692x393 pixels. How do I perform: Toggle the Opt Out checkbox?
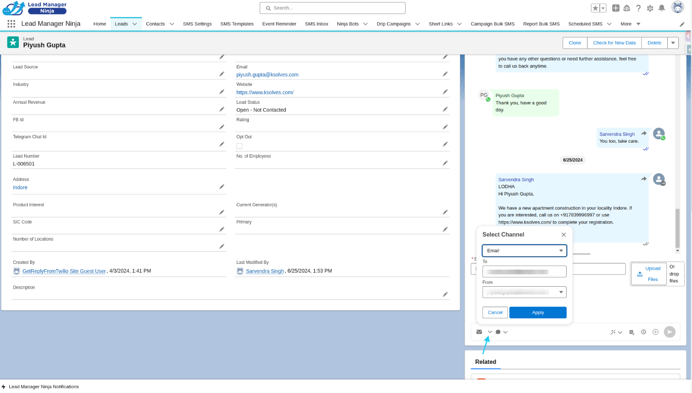(x=239, y=146)
